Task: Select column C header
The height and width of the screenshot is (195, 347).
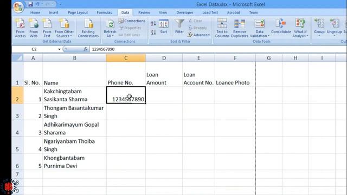Action: pos(126,58)
